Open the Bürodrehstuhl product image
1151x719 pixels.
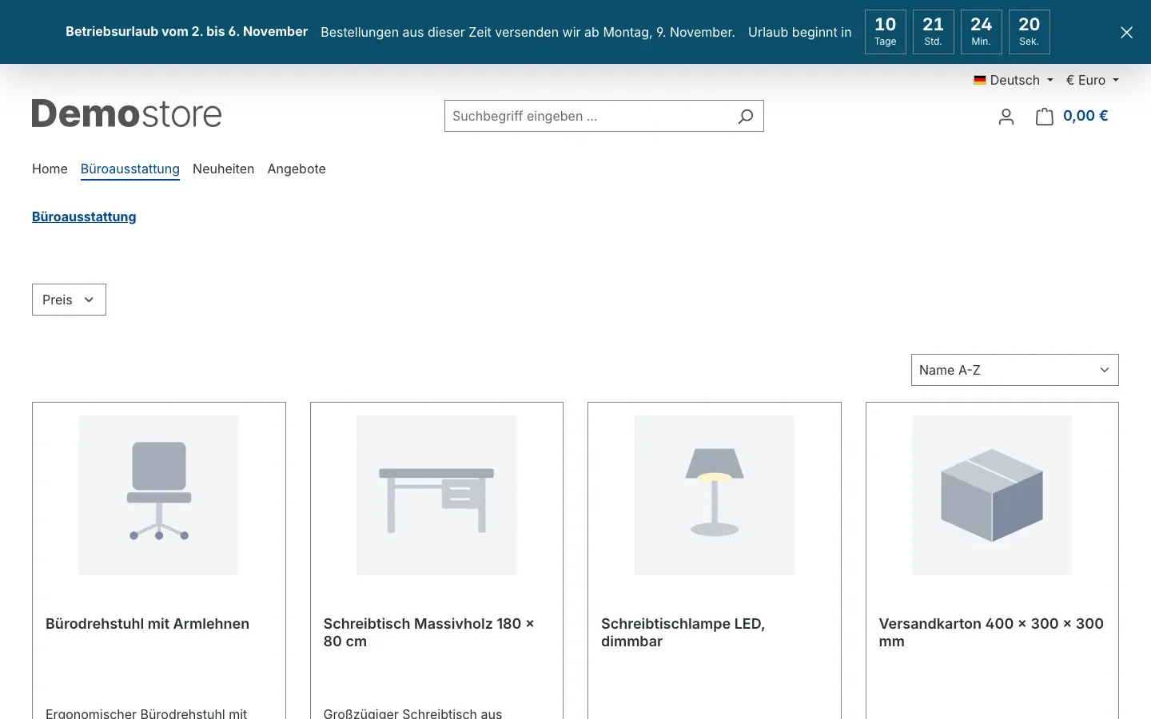[159, 495]
